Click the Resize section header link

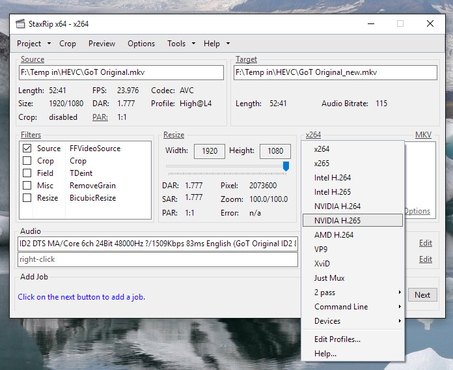174,135
